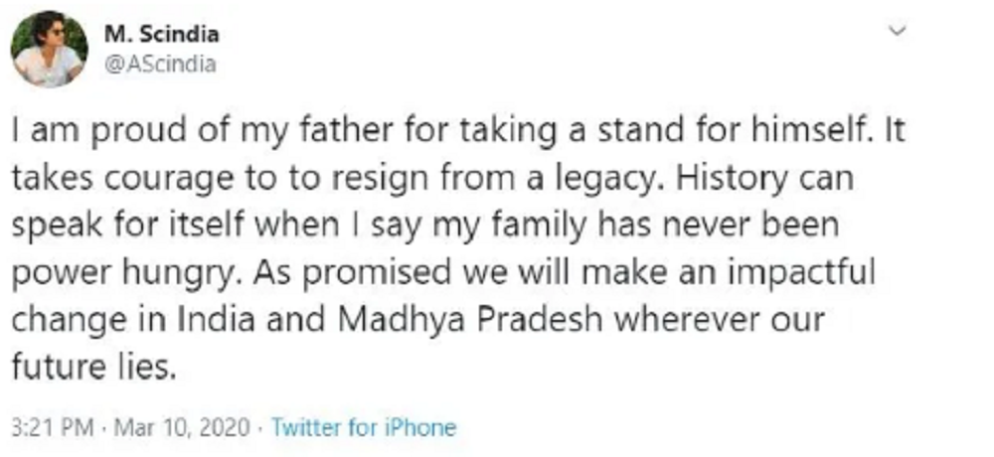Click the line starting "change in India"
The width and height of the screenshot is (994, 457).
(x=417, y=321)
